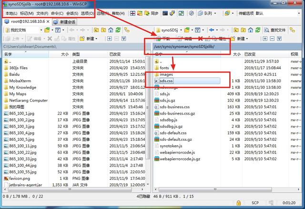Screen dimensions: 305x209
Task: Click local 新建 new button
Action: (x=89, y=39)
